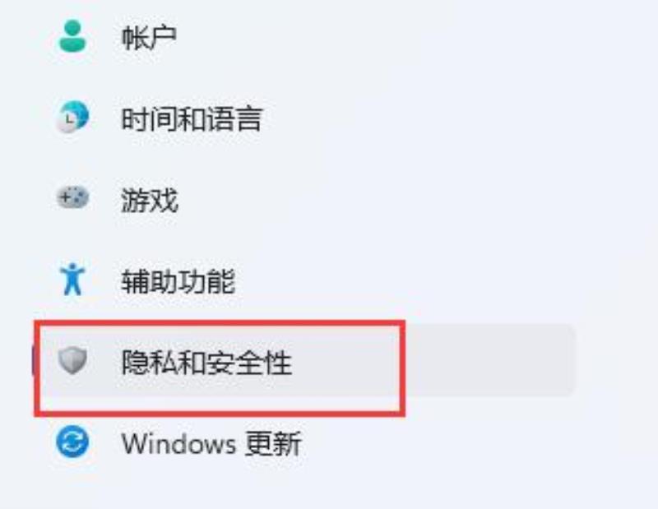Click the gamepad icon beside 游戏
This screenshot has width=658, height=509.
[72, 197]
